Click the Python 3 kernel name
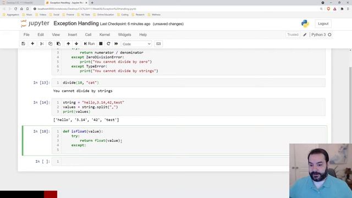 (x=318, y=35)
